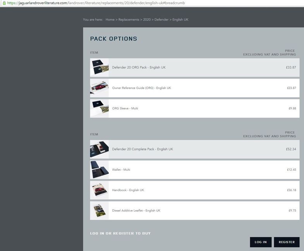Click the Log in or register to buy text
This screenshot has width=304, height=251.
tap(120, 233)
